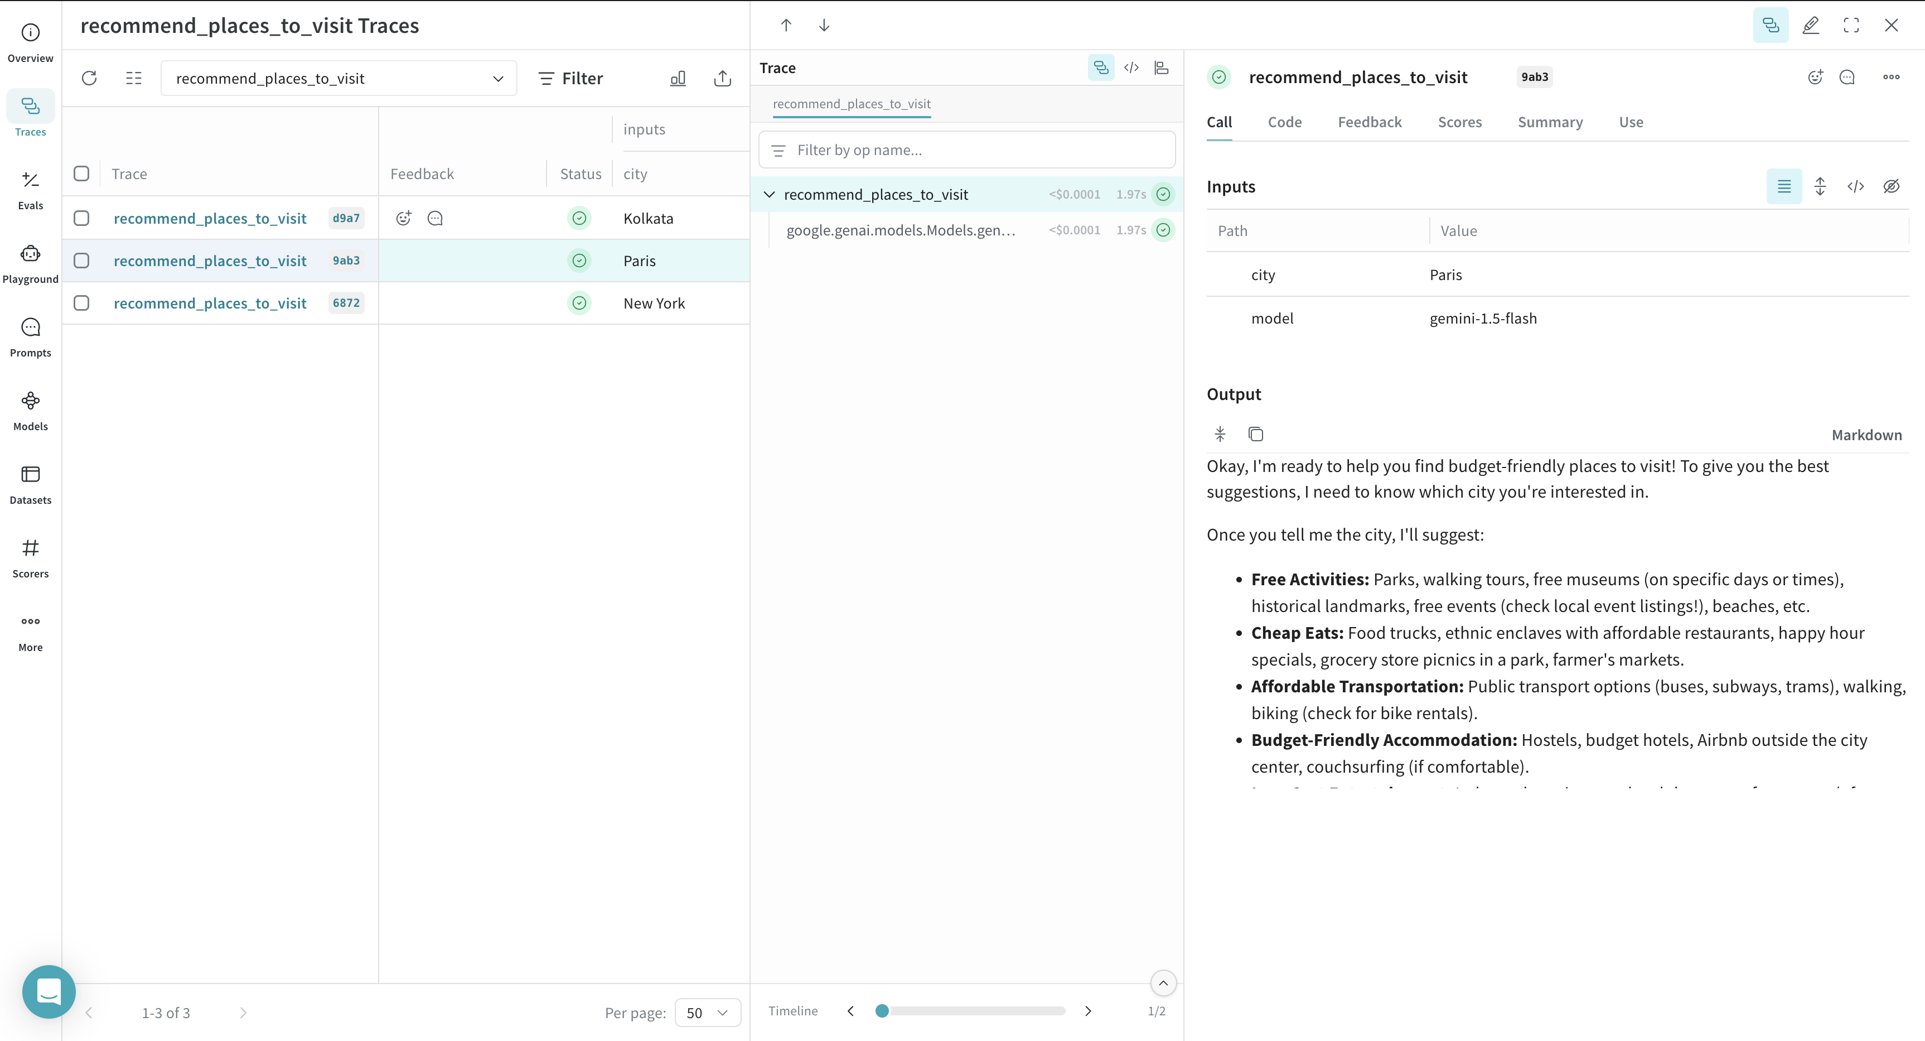Open the Playground sidebar section
The height and width of the screenshot is (1041, 1925).
point(30,263)
